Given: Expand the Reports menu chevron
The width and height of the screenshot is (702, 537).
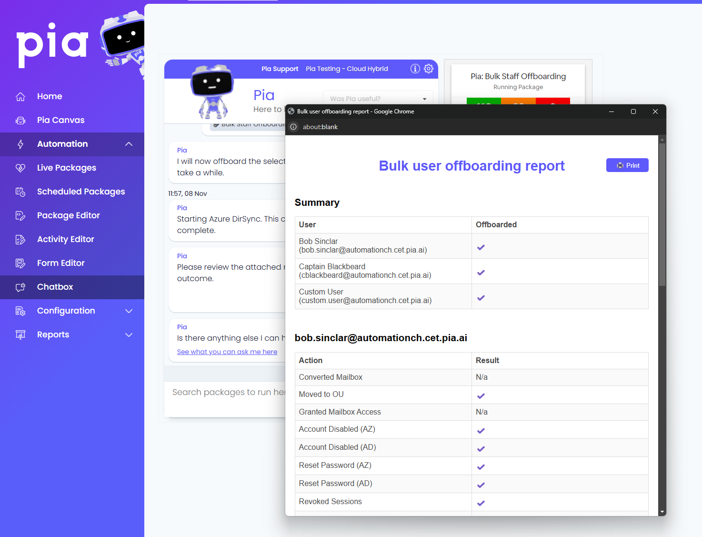Looking at the screenshot, I should click(x=129, y=334).
